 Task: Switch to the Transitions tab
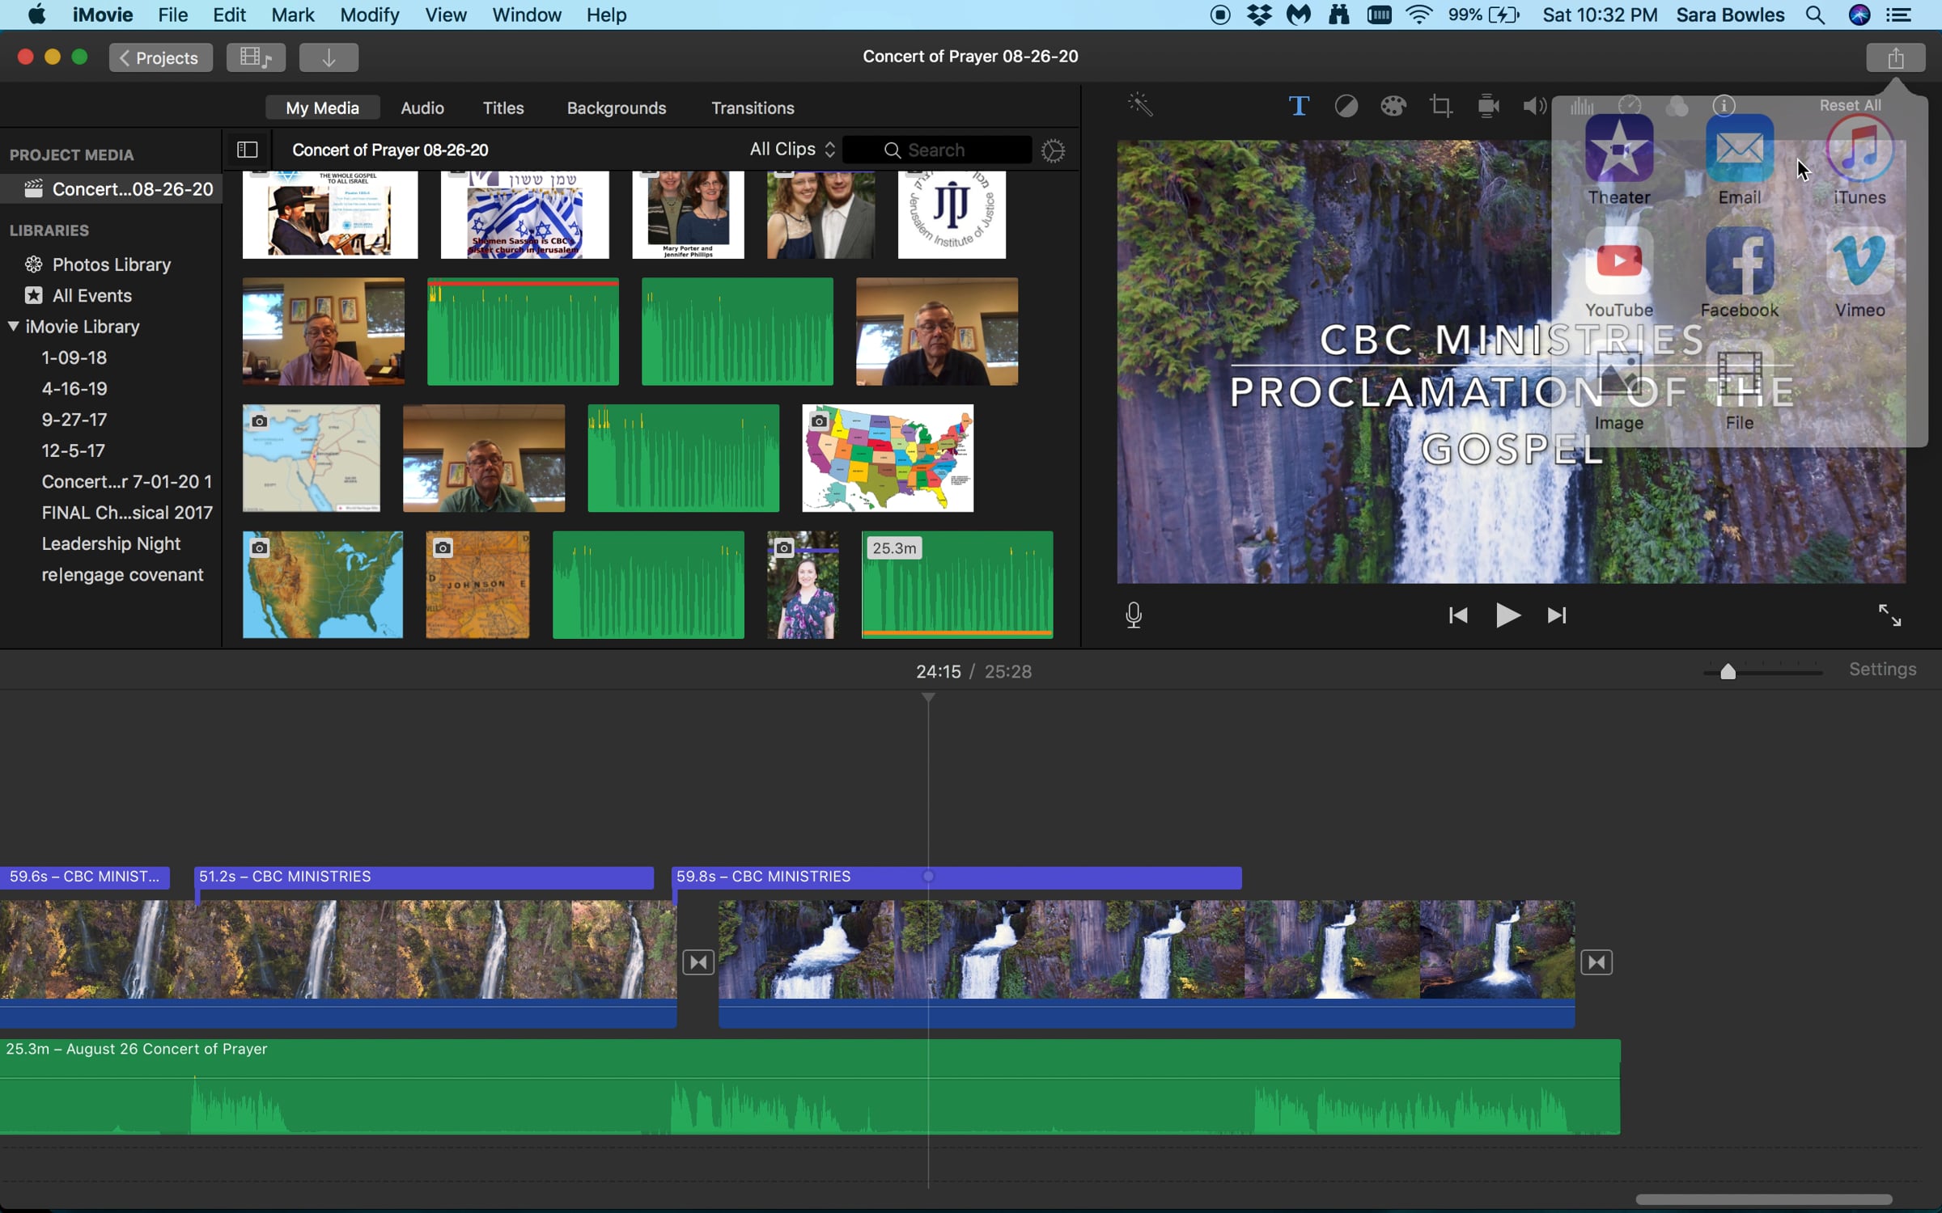click(x=752, y=108)
